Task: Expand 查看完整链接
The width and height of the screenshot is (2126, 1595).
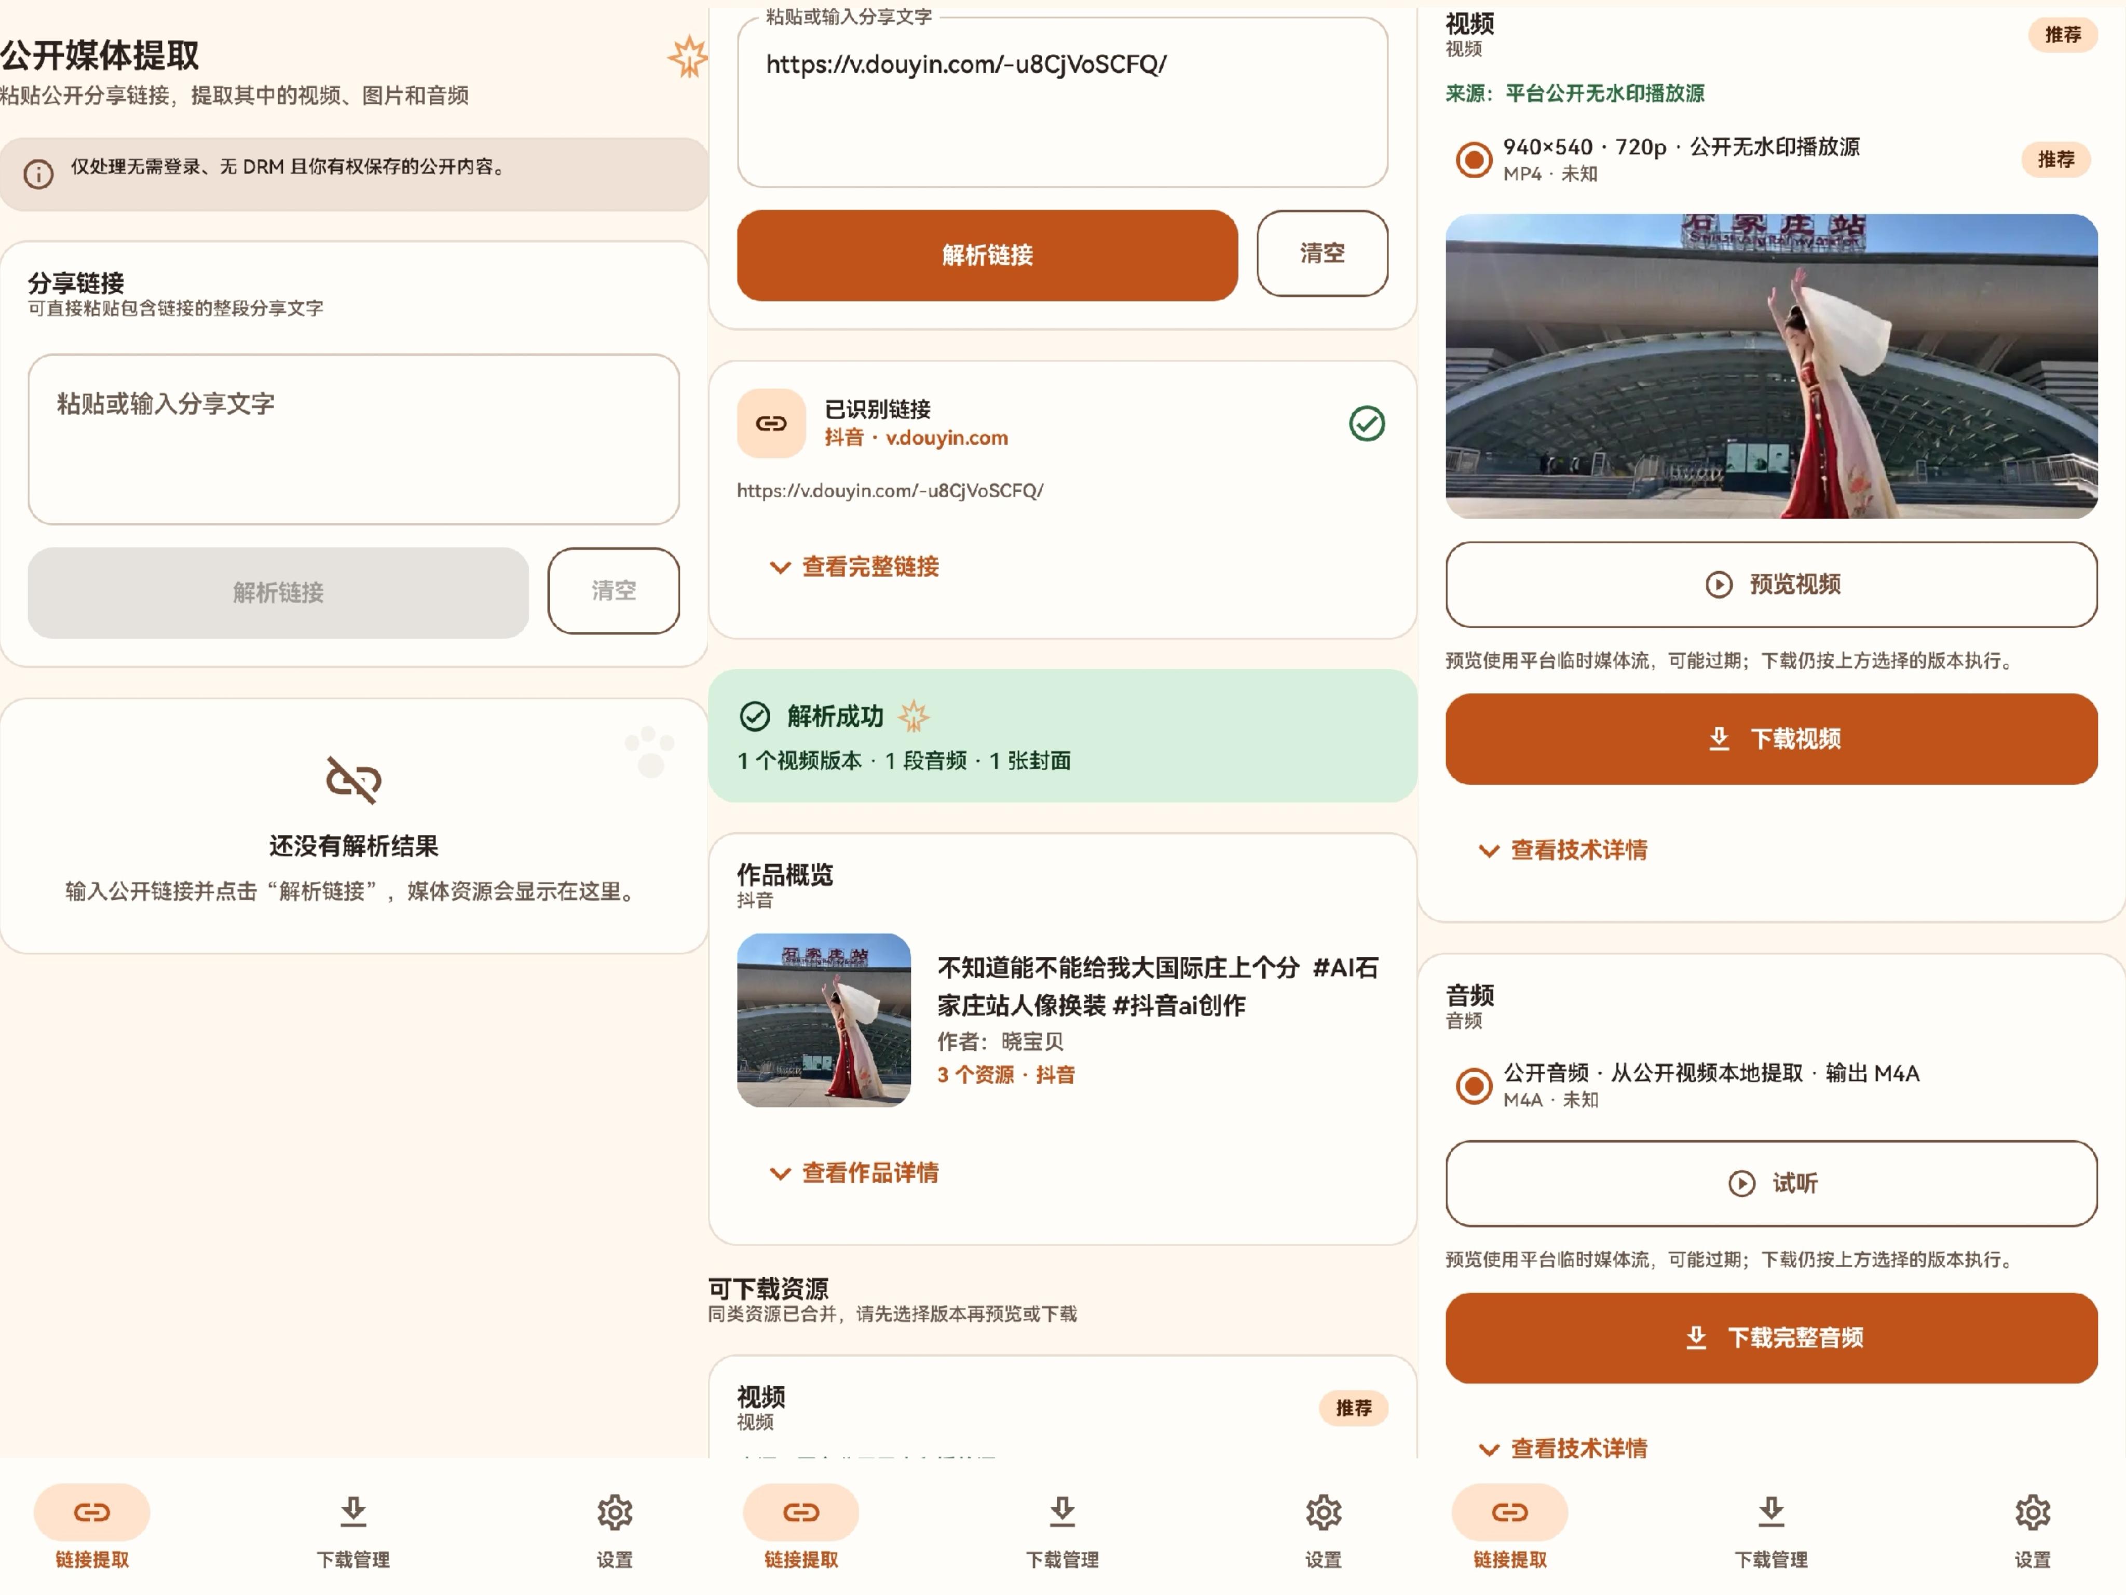Action: click(x=854, y=566)
